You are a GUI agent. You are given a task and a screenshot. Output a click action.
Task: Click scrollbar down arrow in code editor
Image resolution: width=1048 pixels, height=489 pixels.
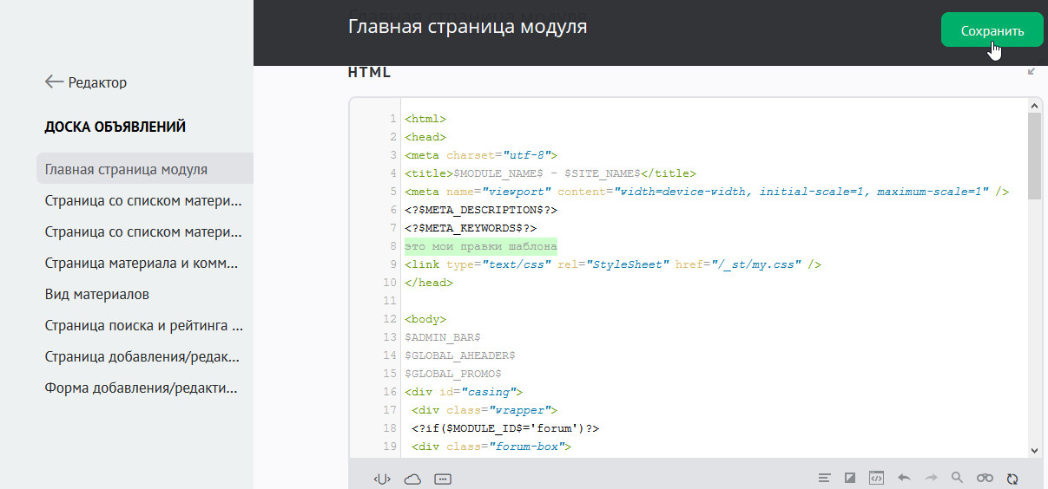1034,450
